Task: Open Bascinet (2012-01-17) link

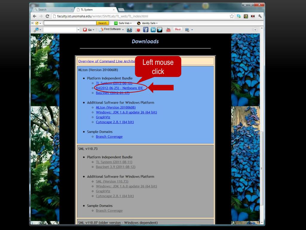Action: [113, 93]
